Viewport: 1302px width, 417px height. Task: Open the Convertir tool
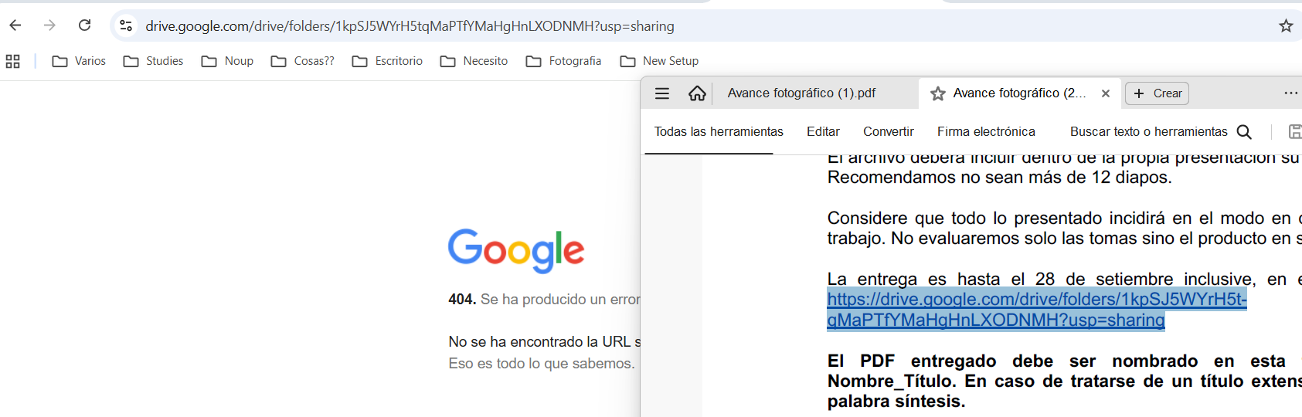(x=888, y=132)
